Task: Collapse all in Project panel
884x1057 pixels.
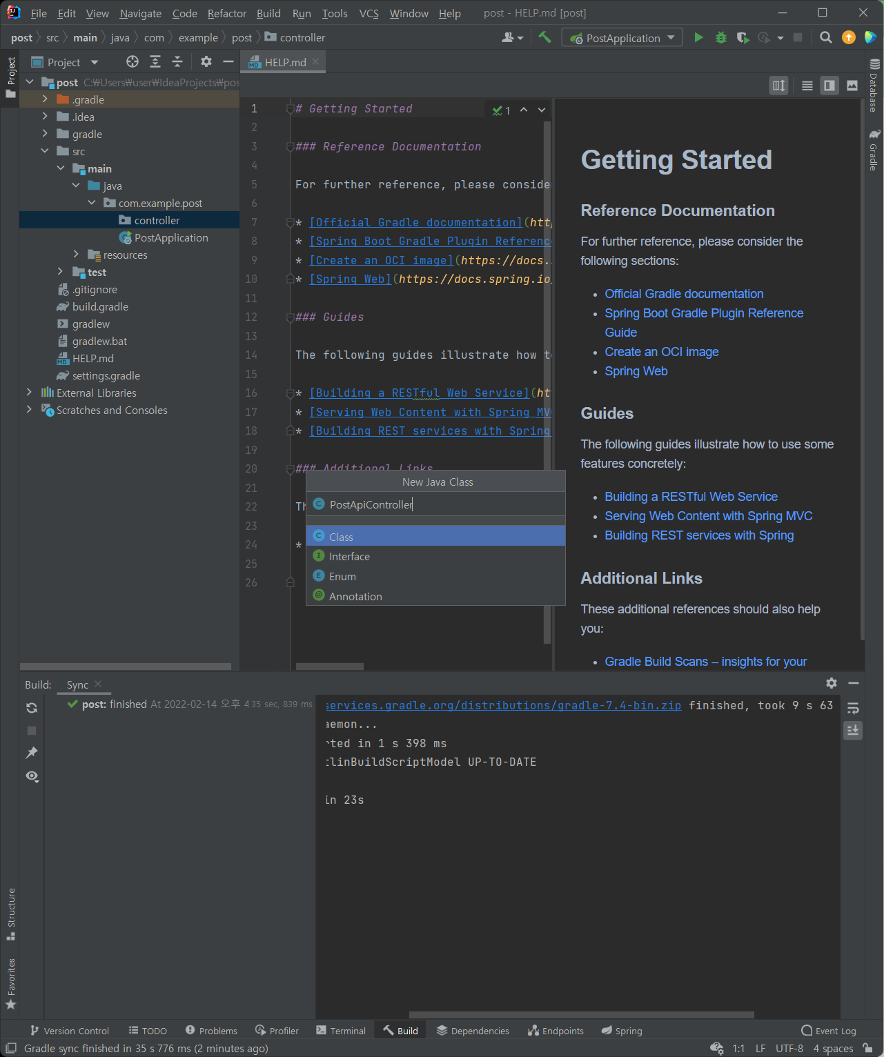Action: click(x=177, y=62)
